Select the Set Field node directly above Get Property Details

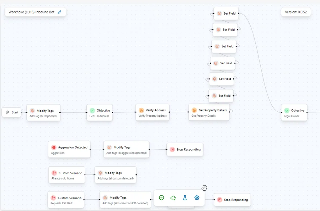(x=221, y=96)
